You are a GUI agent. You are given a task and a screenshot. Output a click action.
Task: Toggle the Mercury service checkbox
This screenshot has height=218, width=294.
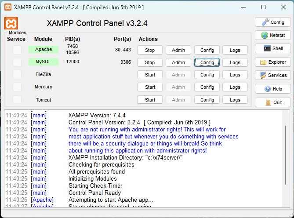pos(17,87)
